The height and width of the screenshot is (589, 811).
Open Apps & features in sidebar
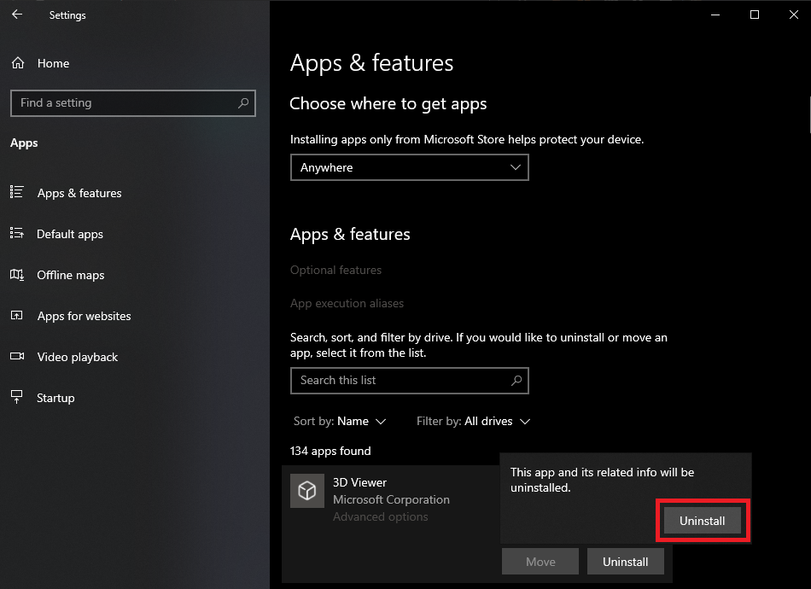pos(79,193)
